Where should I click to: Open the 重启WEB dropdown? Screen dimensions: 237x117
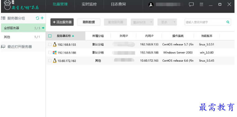tap(142, 22)
